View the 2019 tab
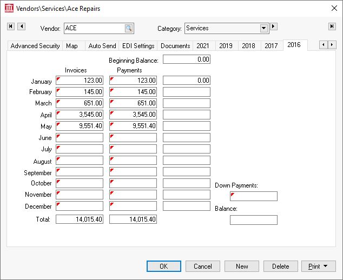 pos(226,46)
